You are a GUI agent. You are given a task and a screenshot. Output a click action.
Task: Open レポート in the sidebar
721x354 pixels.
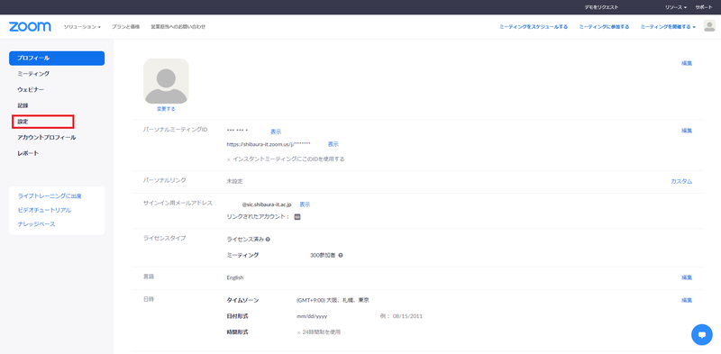[28, 153]
